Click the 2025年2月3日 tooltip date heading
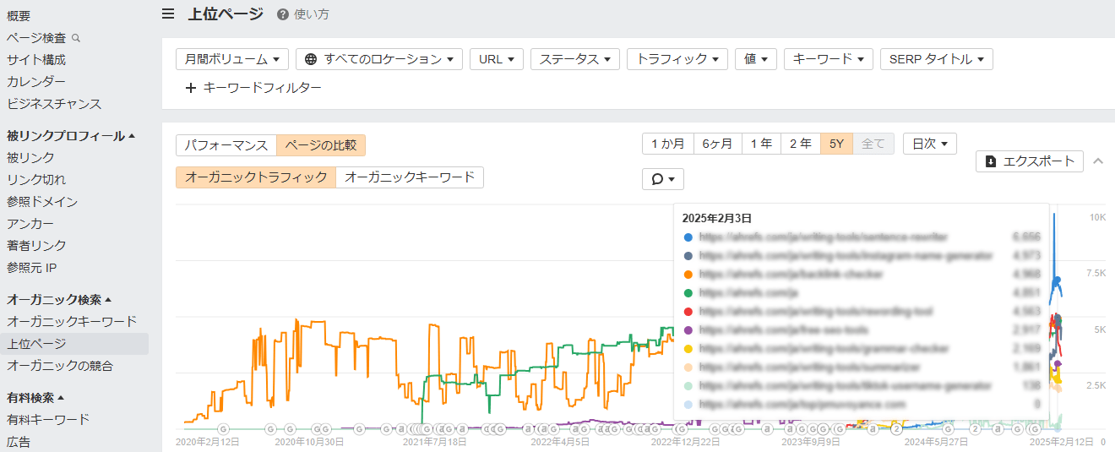The image size is (1115, 452). point(717,218)
